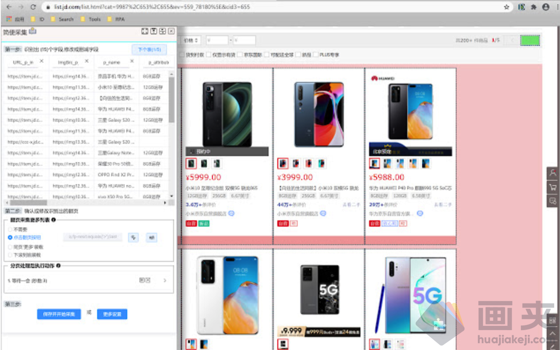Click the '更多设置' button

click(x=112, y=314)
